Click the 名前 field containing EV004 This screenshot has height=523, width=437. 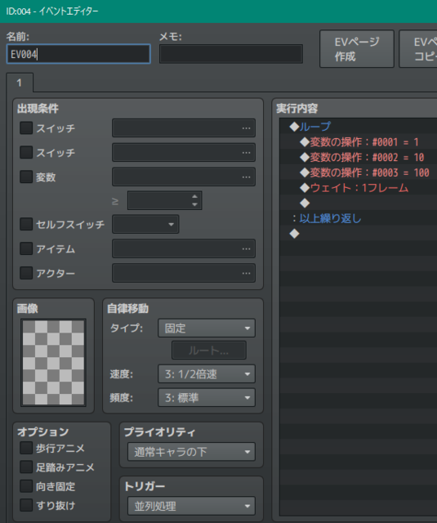click(x=78, y=54)
